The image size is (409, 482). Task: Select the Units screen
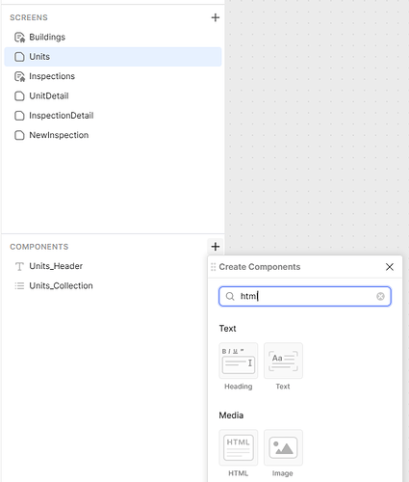113,57
